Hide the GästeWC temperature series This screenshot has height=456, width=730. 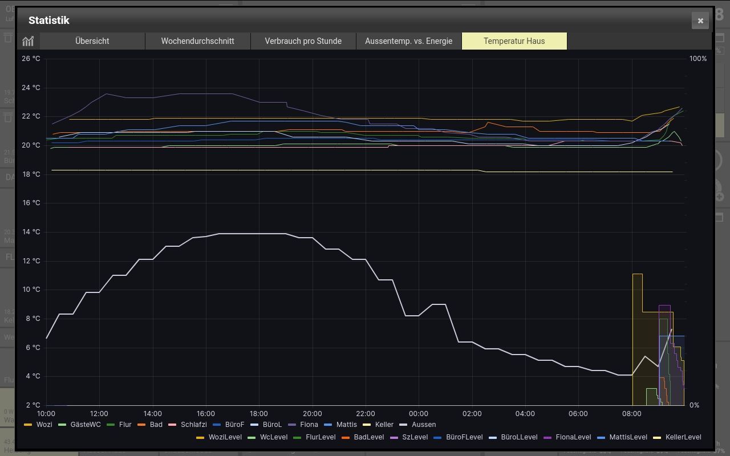79,425
